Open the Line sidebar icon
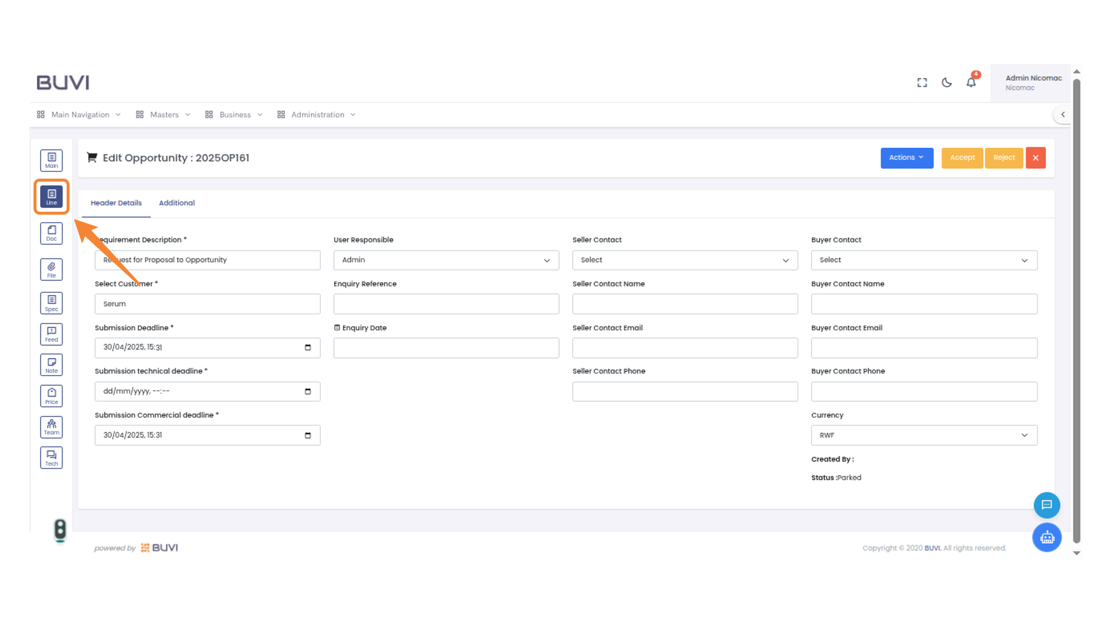This screenshot has height=625, width=1112. tap(52, 197)
